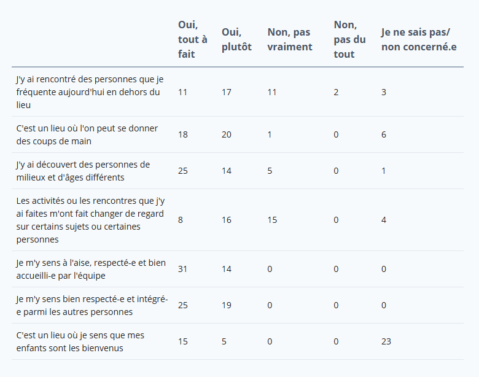Select the "Non, pas vraiment" column header

pos(289,39)
